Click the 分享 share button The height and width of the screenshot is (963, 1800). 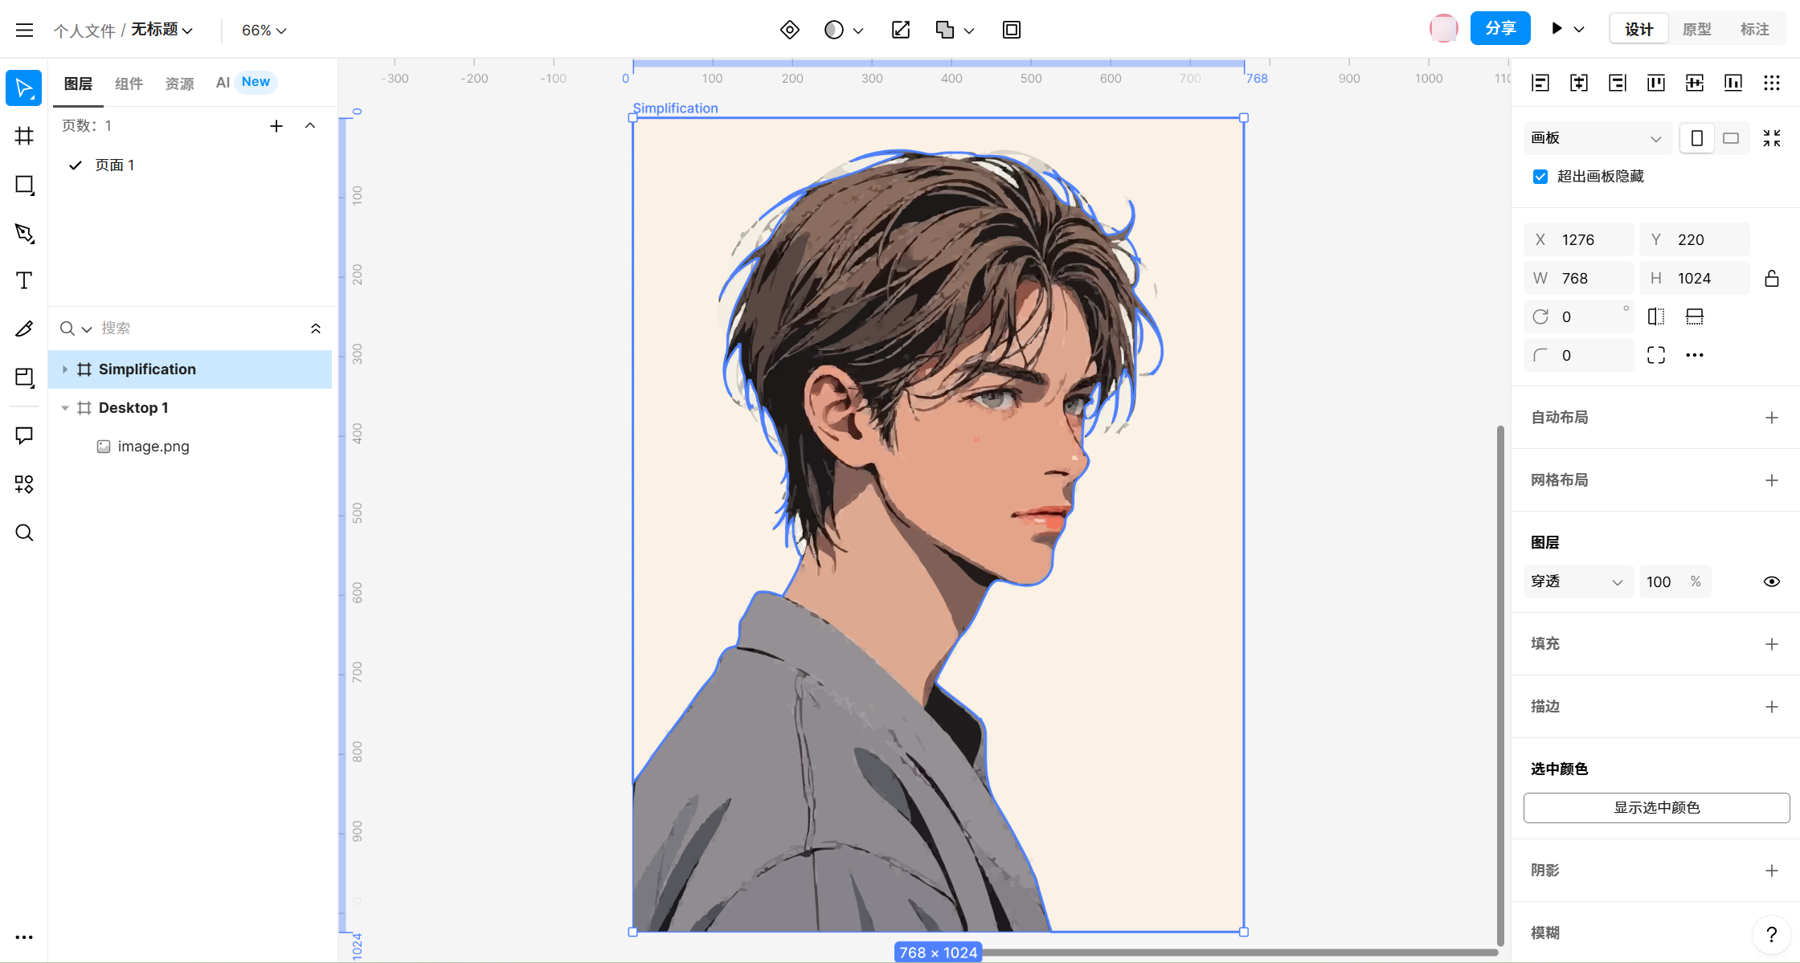pos(1500,28)
